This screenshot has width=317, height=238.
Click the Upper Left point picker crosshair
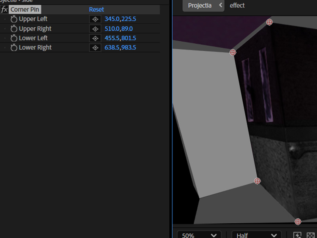[x=95, y=19]
